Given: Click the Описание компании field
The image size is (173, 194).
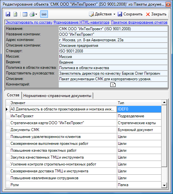Looking at the screenshot, I should tap(113, 46).
